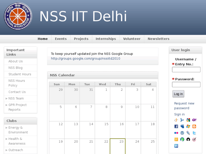
Task: Open the NSS Hours Policy link
Action: (17, 83)
